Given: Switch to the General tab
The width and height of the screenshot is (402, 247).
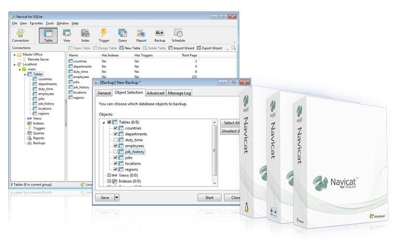Looking at the screenshot, I should (x=104, y=93).
